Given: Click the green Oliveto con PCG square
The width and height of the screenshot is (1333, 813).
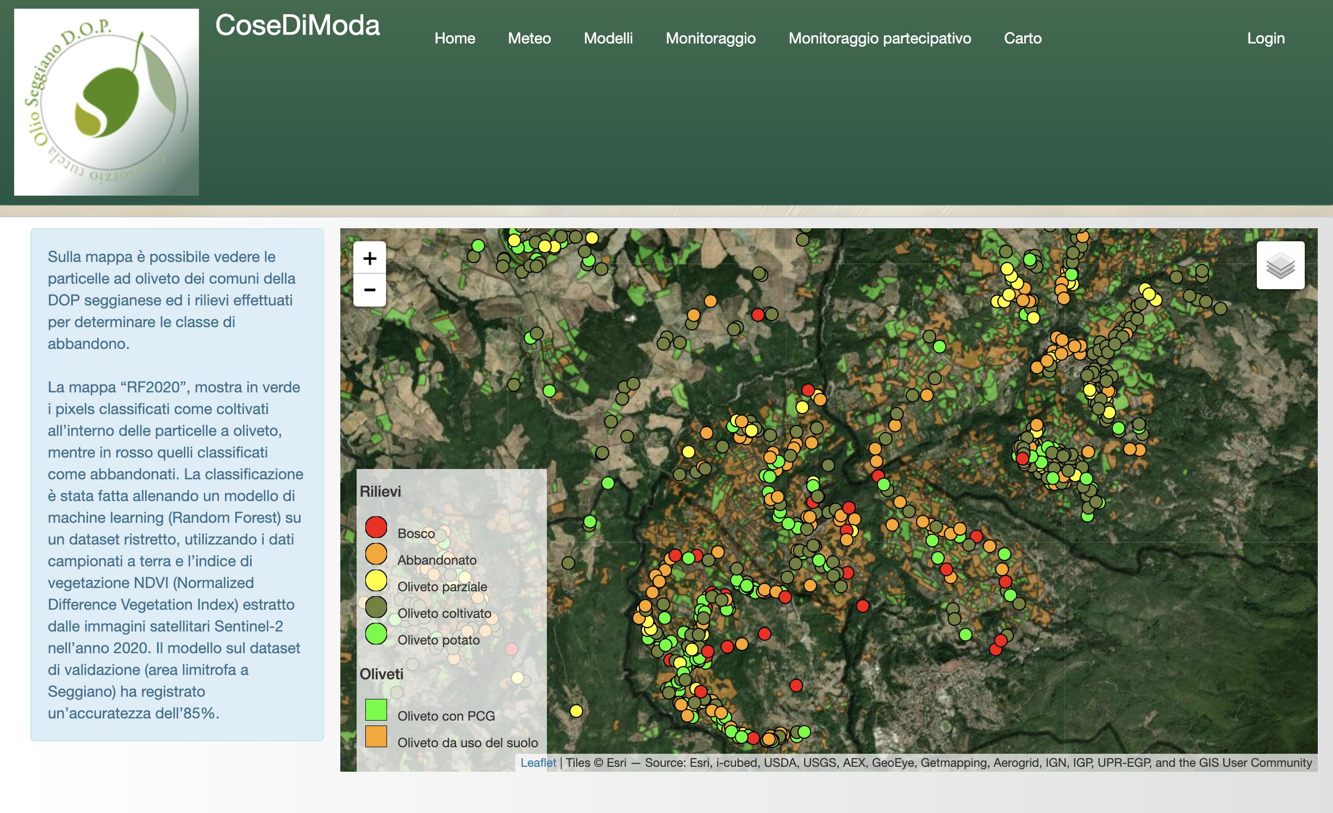Looking at the screenshot, I should pos(376,710).
